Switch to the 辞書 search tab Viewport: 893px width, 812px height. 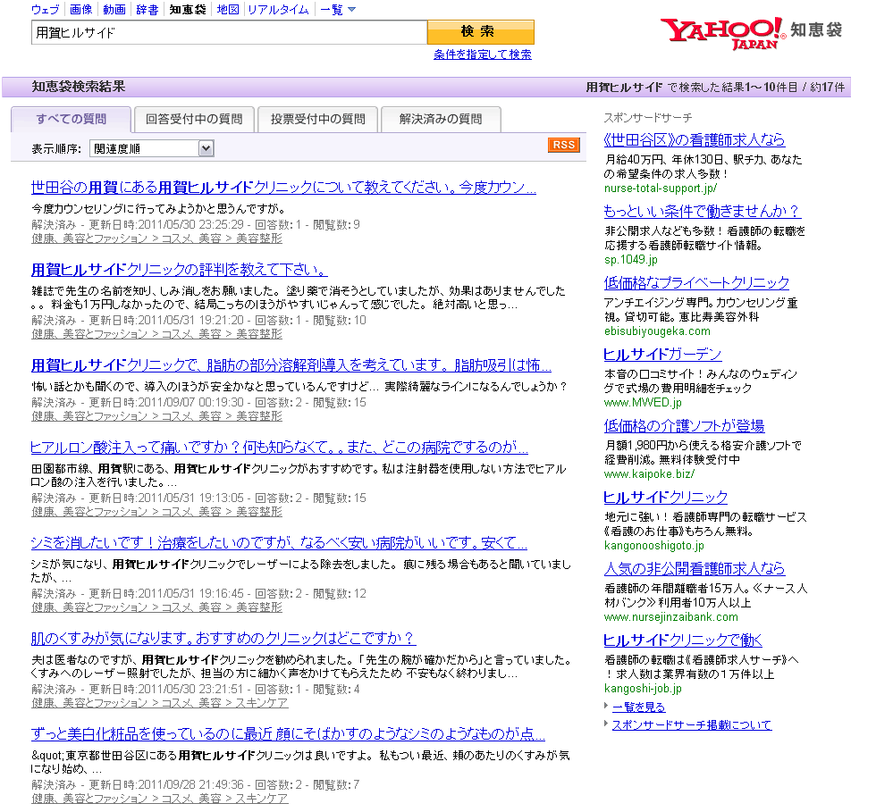(x=147, y=9)
